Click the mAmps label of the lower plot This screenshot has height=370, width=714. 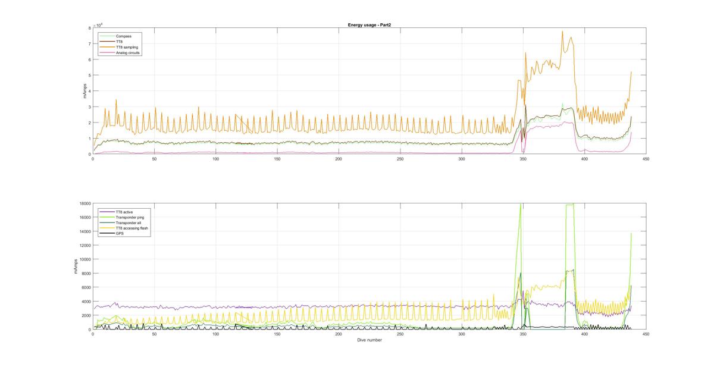(x=76, y=266)
